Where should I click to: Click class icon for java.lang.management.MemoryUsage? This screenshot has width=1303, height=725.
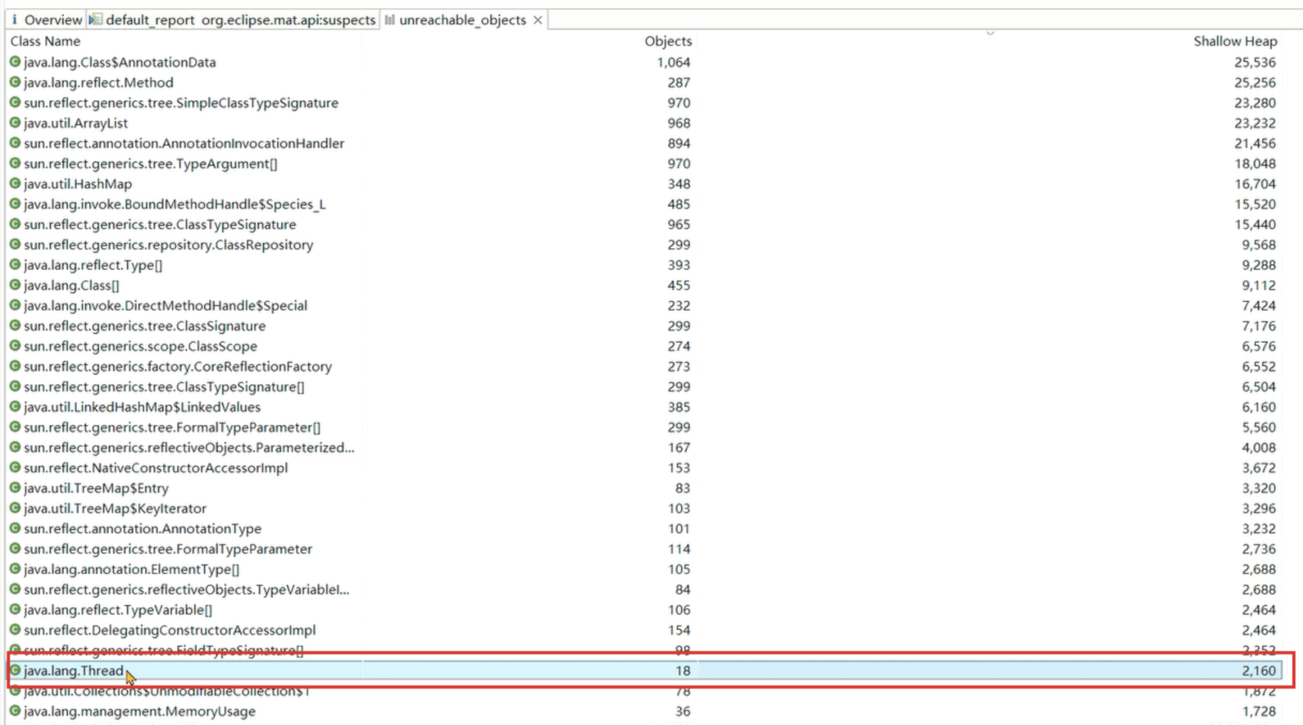(x=15, y=711)
